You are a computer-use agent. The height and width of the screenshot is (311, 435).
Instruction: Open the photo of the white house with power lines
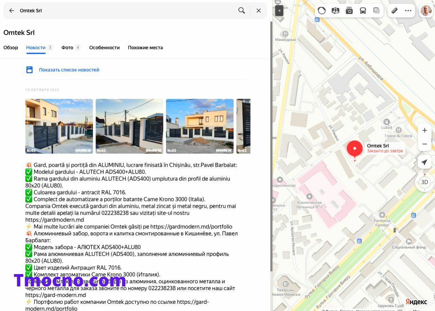129,126
